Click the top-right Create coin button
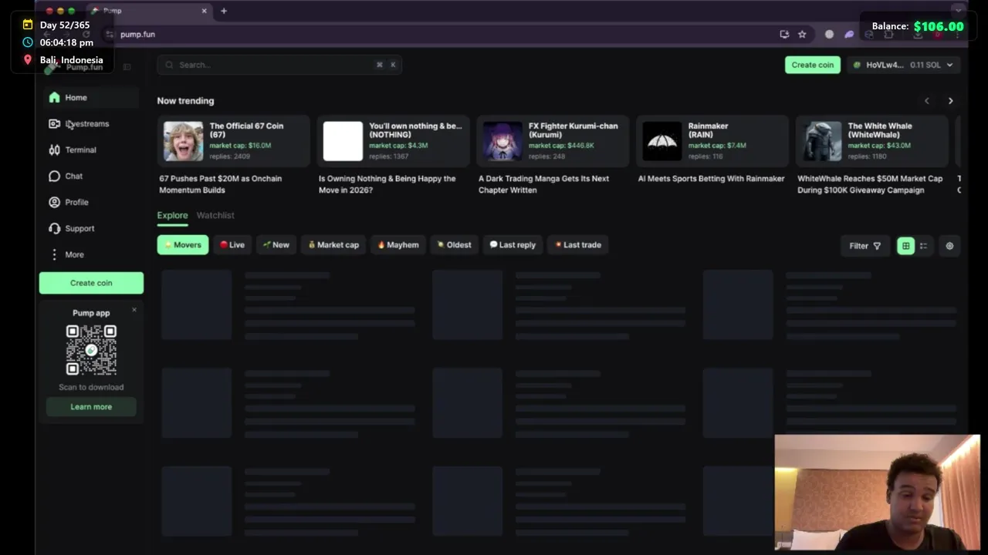Viewport: 988px width, 555px height. (x=813, y=65)
